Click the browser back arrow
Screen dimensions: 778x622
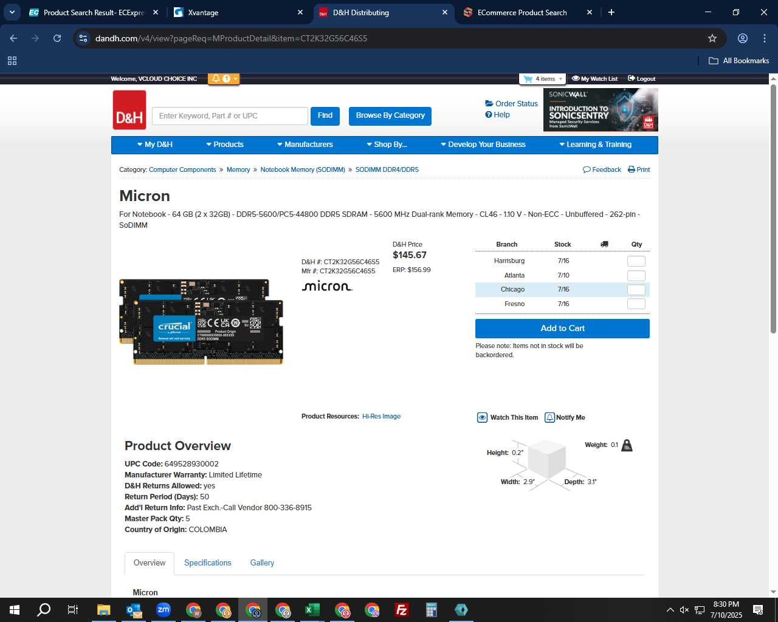(13, 38)
